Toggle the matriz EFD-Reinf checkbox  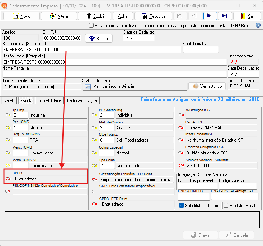tap(91, 26)
